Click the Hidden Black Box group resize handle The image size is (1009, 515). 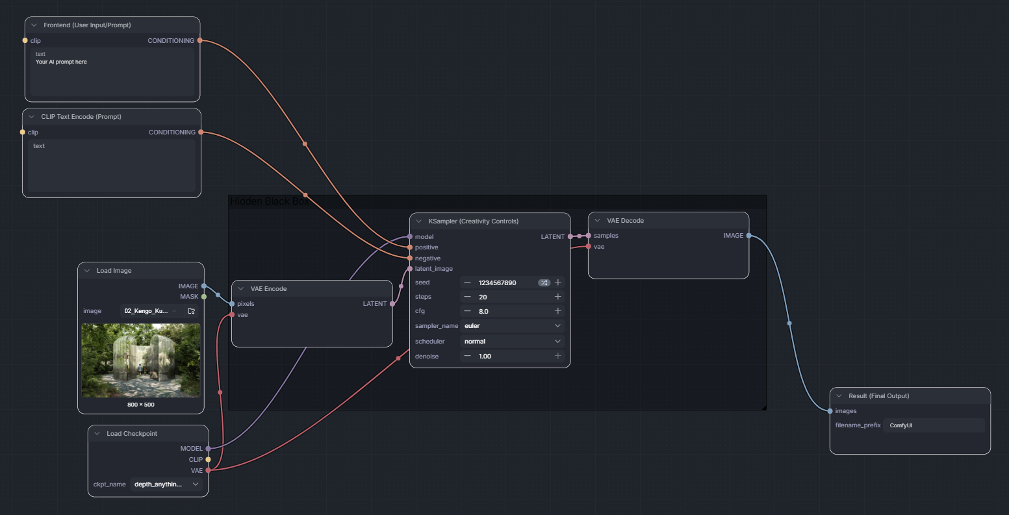[x=763, y=407]
